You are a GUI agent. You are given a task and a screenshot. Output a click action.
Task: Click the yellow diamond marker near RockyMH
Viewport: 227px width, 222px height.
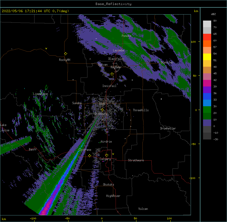coord(66,54)
